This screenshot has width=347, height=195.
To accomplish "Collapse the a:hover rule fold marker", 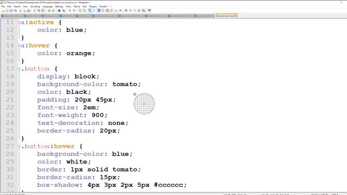I will click(x=19, y=45).
